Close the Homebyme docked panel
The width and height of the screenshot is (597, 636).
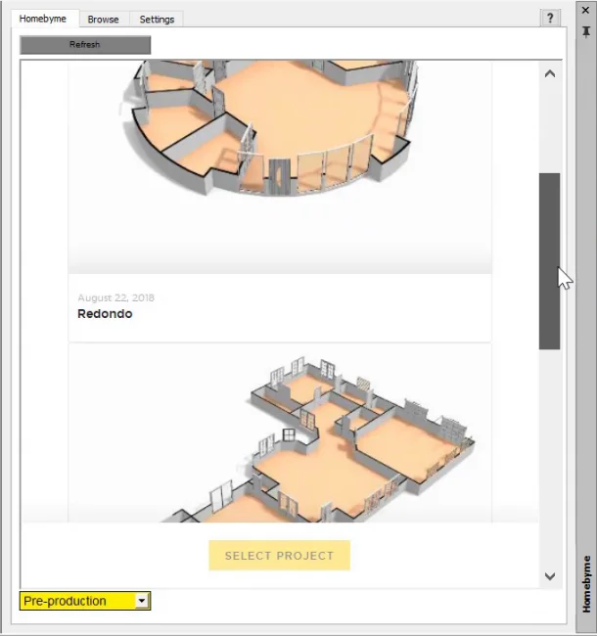[x=585, y=10]
